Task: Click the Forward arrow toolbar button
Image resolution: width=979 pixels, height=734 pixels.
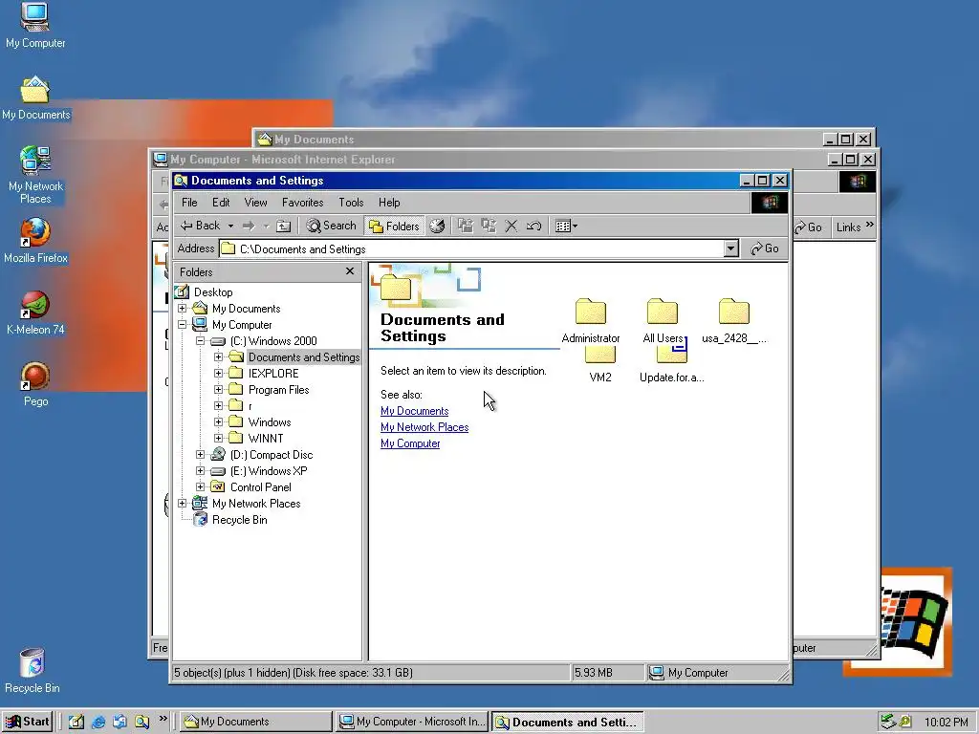Action: [x=249, y=226]
